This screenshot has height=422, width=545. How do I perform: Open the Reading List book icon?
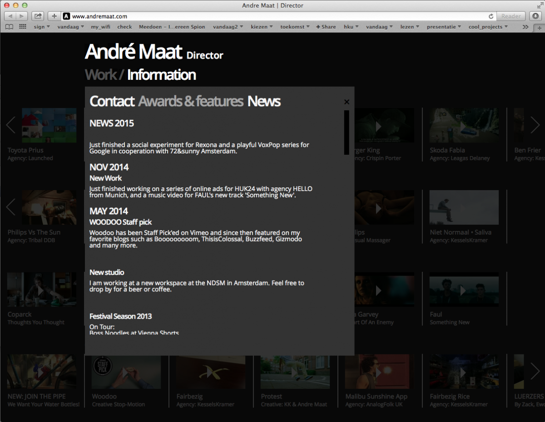click(x=9, y=27)
